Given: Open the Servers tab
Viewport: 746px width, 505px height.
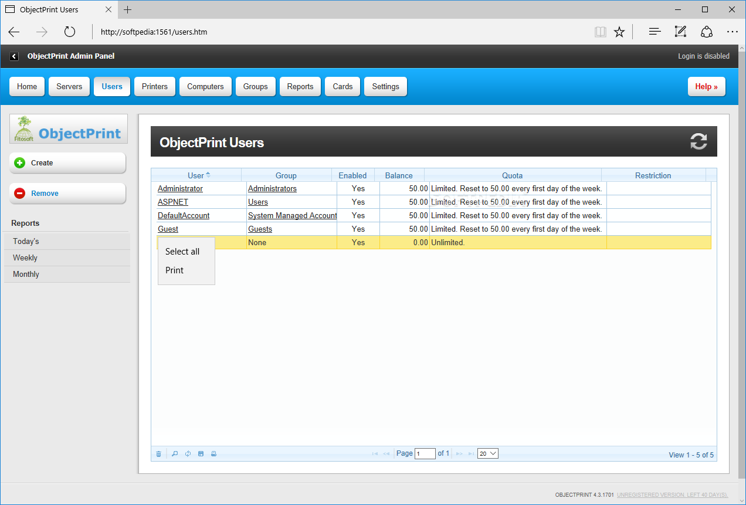Looking at the screenshot, I should pyautogui.click(x=69, y=86).
